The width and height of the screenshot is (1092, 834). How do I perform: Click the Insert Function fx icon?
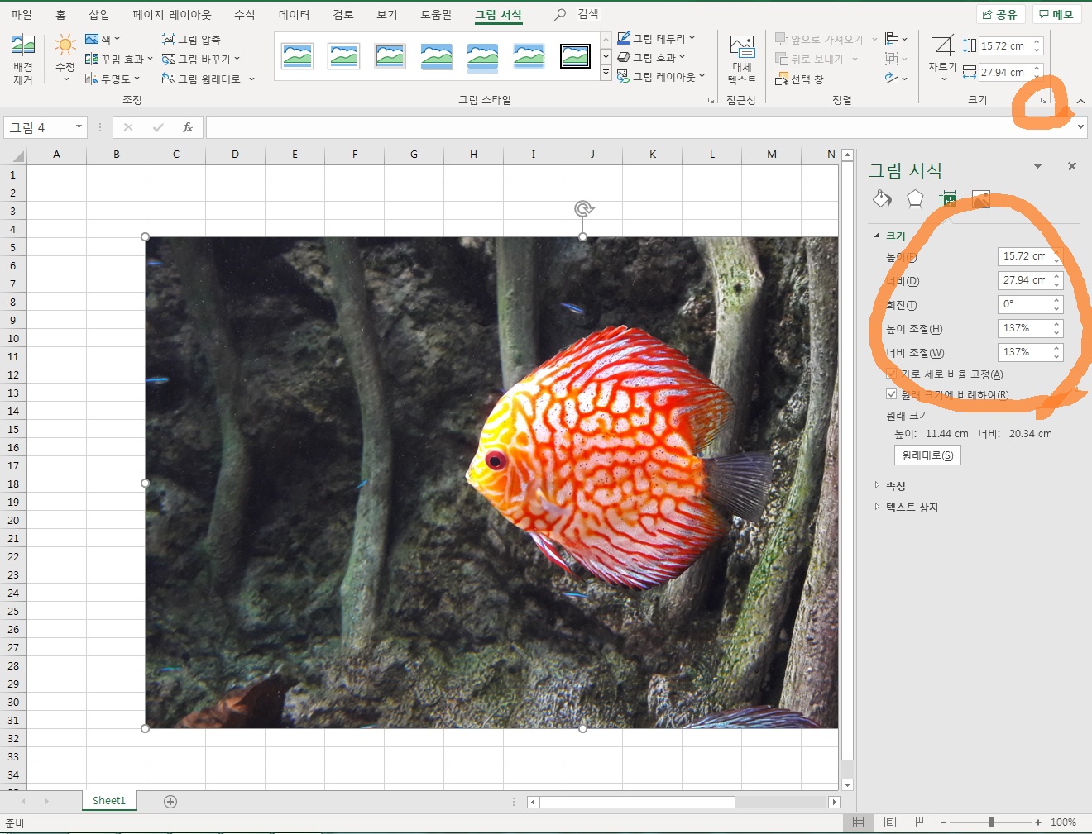point(188,127)
